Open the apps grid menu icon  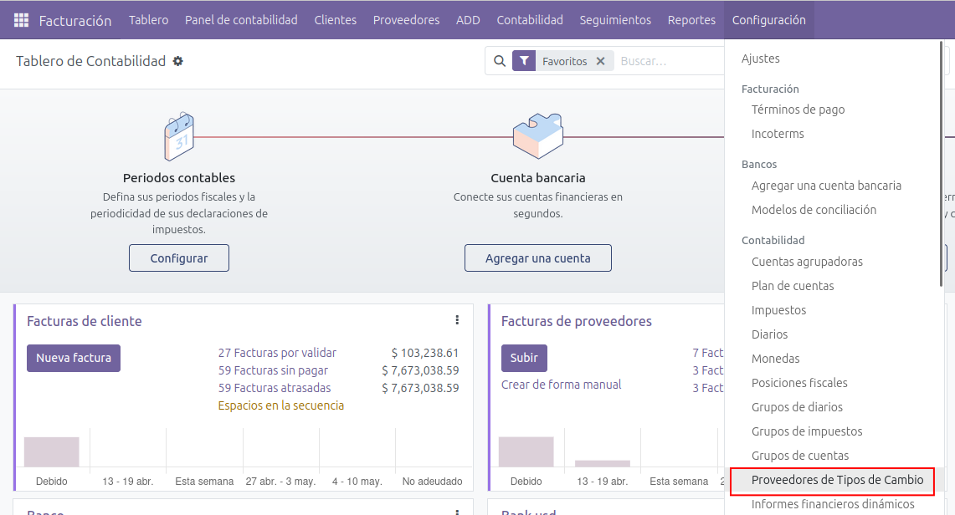[x=22, y=20]
